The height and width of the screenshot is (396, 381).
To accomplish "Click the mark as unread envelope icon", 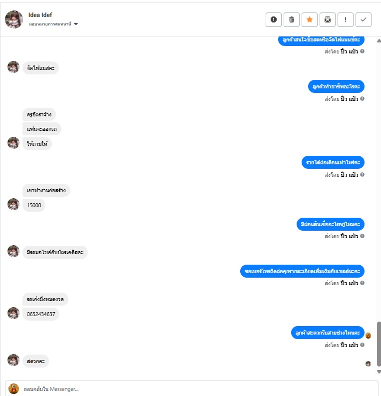I will pos(328,19).
